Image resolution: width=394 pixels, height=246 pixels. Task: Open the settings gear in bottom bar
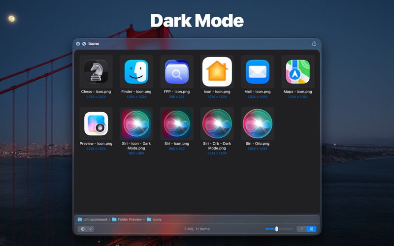(83, 229)
